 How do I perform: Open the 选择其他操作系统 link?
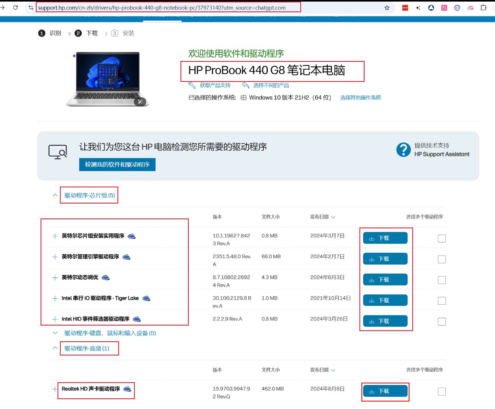pos(360,98)
